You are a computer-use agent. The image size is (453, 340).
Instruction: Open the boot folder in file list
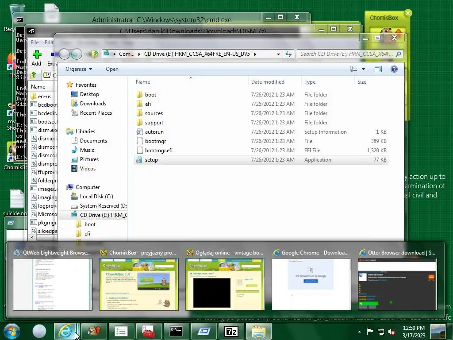(261, 95)
